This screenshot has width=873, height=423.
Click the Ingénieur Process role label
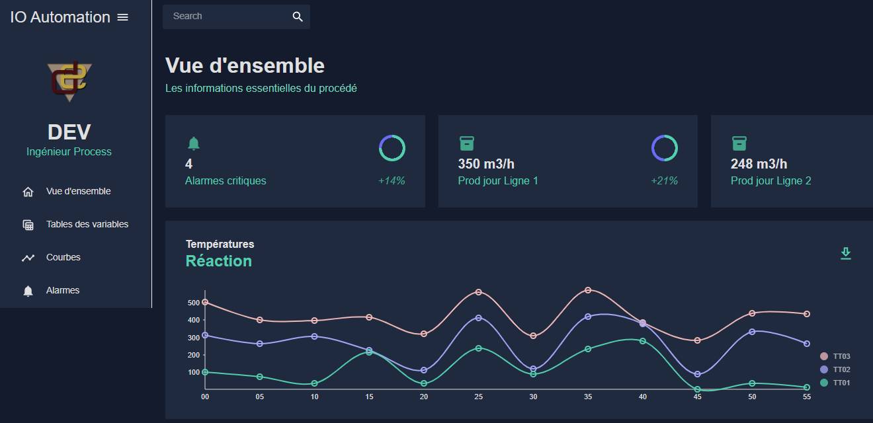point(69,151)
